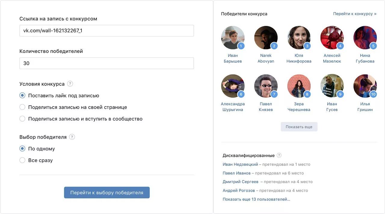This screenshot has width=385, height=214.
Task: Open disqualified user Иван Недзвецкий's profile
Action: tap(240, 164)
